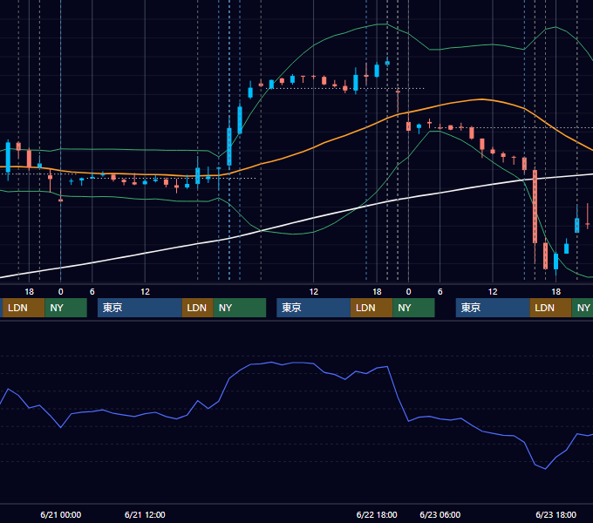Select NY block at the right edge
Screen dimensions: 593x523
point(583,308)
